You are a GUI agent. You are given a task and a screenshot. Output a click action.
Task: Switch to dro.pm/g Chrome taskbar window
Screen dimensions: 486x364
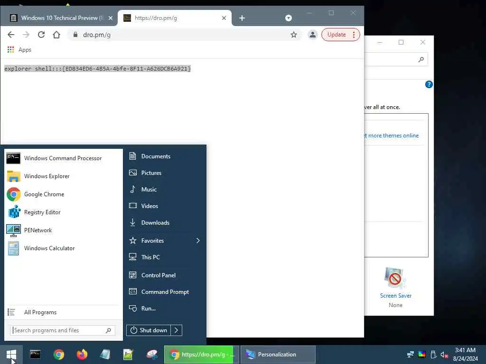point(201,355)
